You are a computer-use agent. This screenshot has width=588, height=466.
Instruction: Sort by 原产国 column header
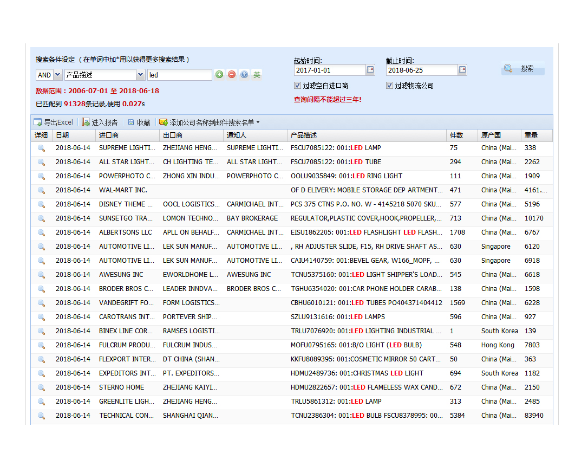pos(500,135)
